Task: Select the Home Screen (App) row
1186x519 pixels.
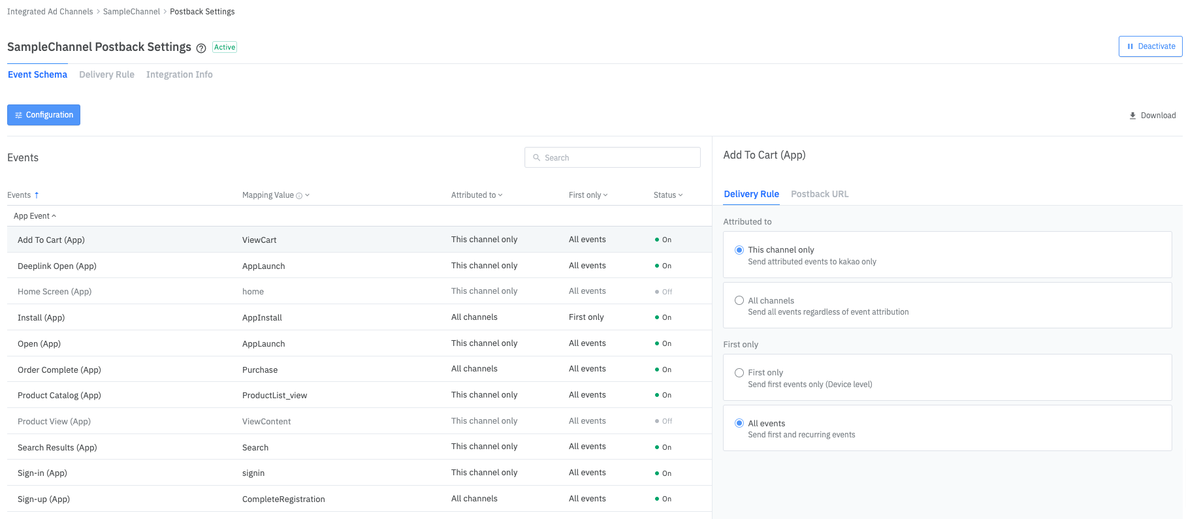Action: [x=359, y=291]
